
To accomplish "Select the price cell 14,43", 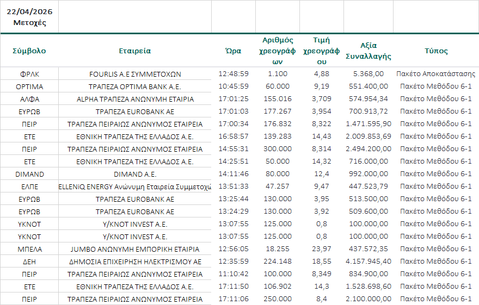I will pos(321,136).
